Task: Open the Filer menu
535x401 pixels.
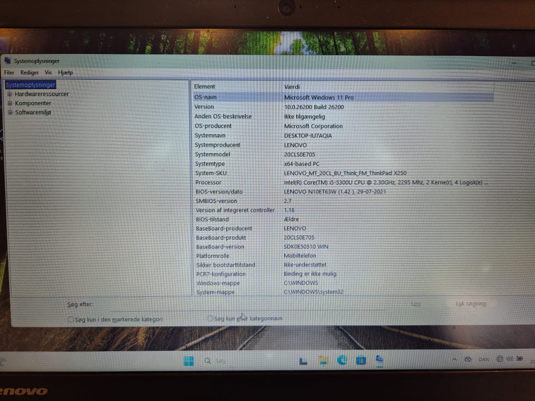Action: [9, 72]
